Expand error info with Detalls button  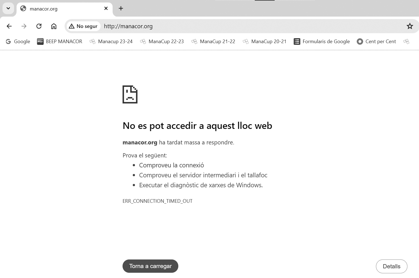coord(391,266)
